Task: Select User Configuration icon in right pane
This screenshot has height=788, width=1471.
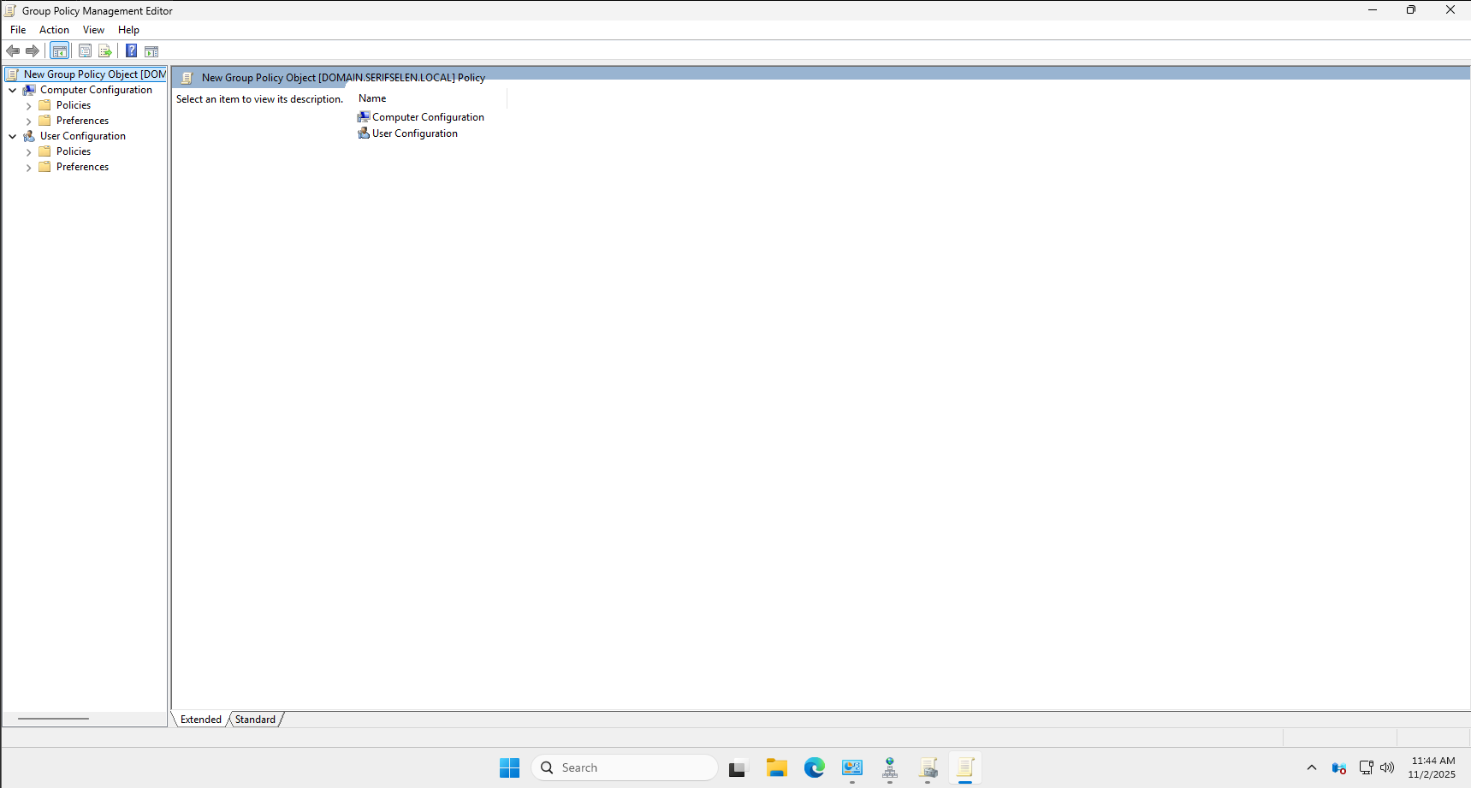Action: click(x=364, y=133)
